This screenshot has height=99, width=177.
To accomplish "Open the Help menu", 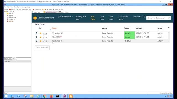I will (29, 7).
